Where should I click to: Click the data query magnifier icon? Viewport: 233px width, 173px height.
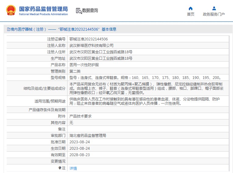click(x=79, y=11)
